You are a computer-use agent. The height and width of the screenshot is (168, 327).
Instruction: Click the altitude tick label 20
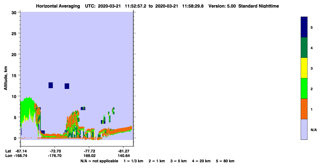tap(15, 54)
